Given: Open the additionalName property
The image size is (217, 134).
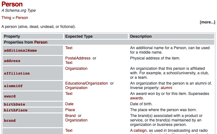Looking at the screenshot, I should pos(20,51).
